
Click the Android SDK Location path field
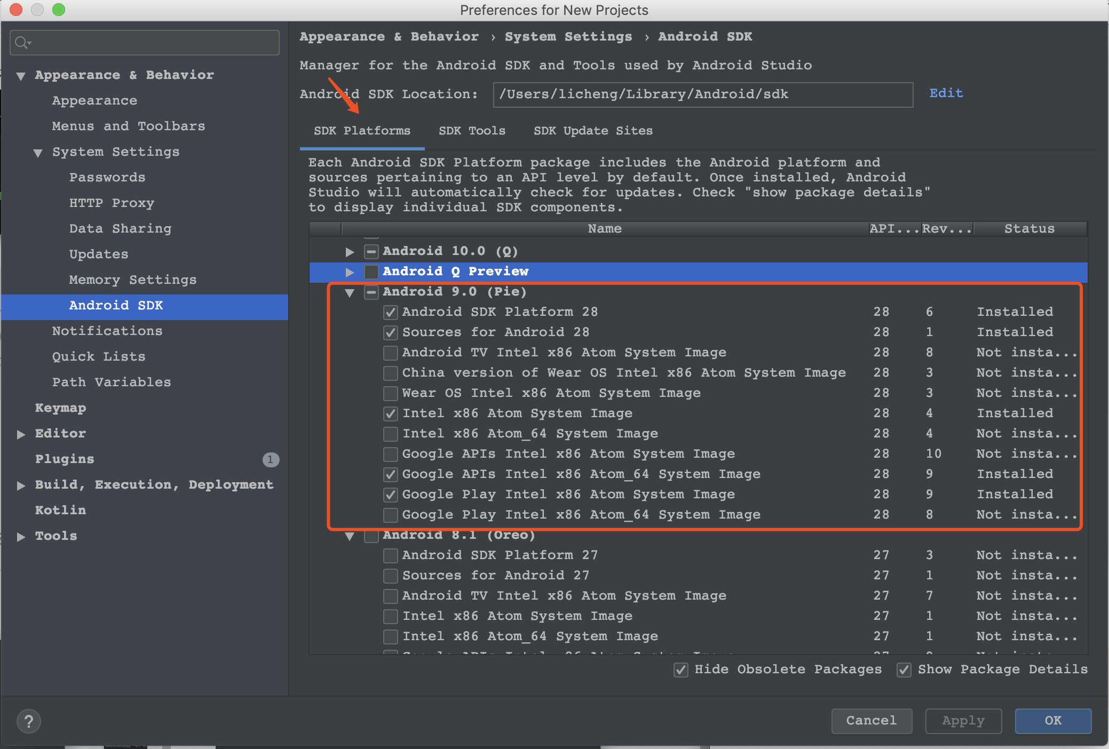[702, 94]
